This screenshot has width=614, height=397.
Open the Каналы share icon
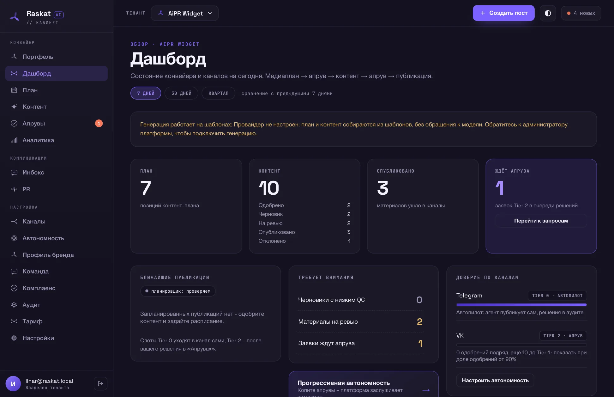[14, 221]
